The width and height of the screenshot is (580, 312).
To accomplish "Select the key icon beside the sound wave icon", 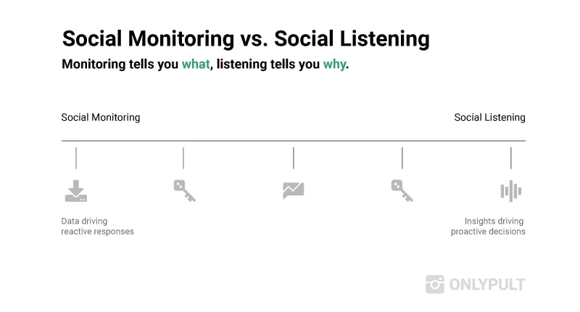I will (402, 191).
